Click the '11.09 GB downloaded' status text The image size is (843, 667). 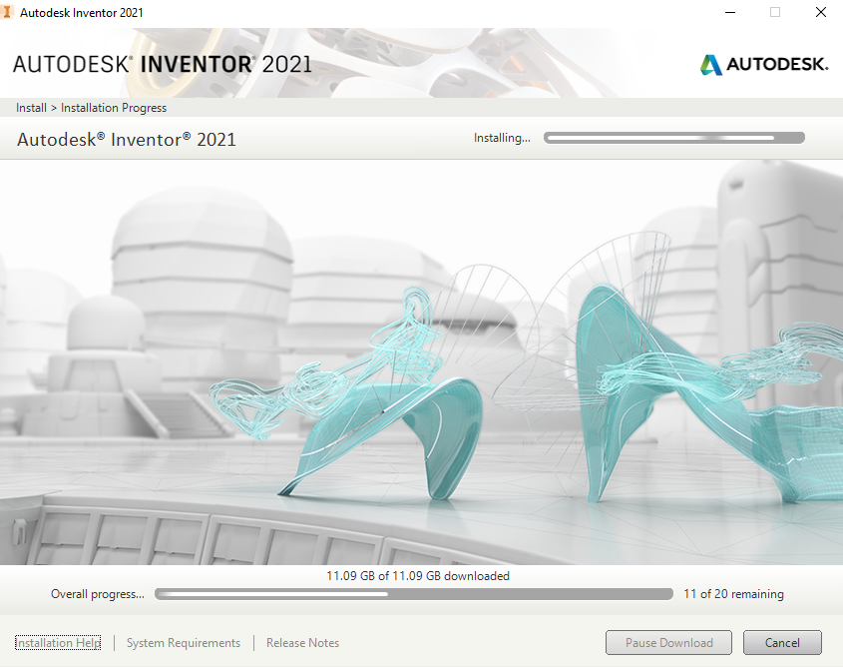[419, 575]
